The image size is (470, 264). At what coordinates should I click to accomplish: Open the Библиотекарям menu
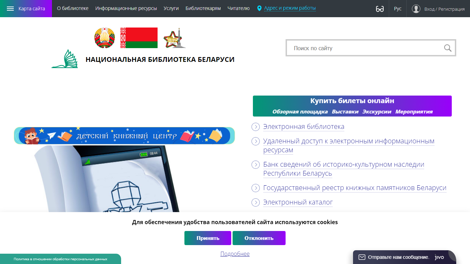[x=203, y=8]
